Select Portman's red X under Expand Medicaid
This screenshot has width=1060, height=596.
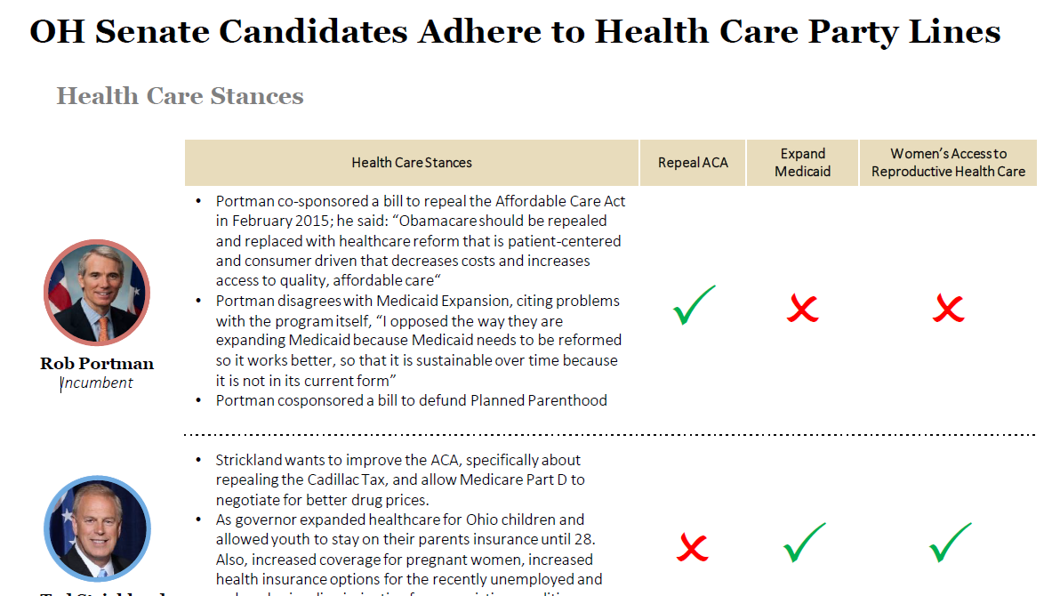click(x=802, y=309)
